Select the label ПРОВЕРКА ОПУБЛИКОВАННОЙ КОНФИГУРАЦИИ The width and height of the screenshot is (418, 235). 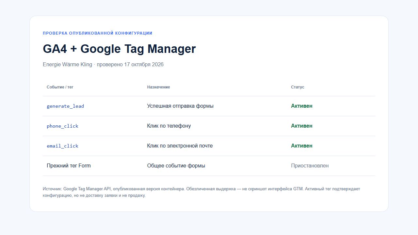pyautogui.click(x=98, y=33)
